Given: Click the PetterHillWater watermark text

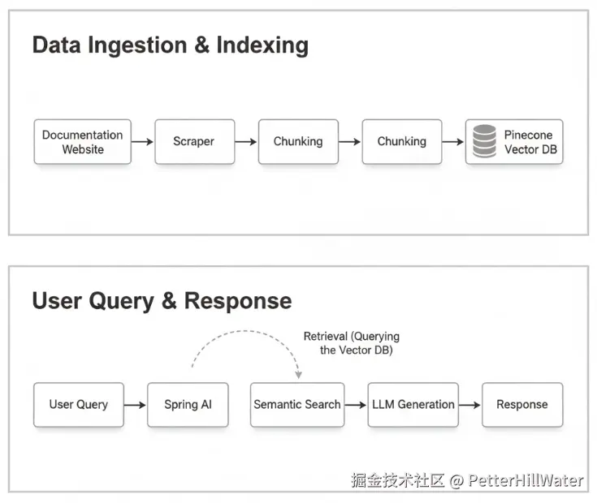Looking at the screenshot, I should pyautogui.click(x=526, y=480).
